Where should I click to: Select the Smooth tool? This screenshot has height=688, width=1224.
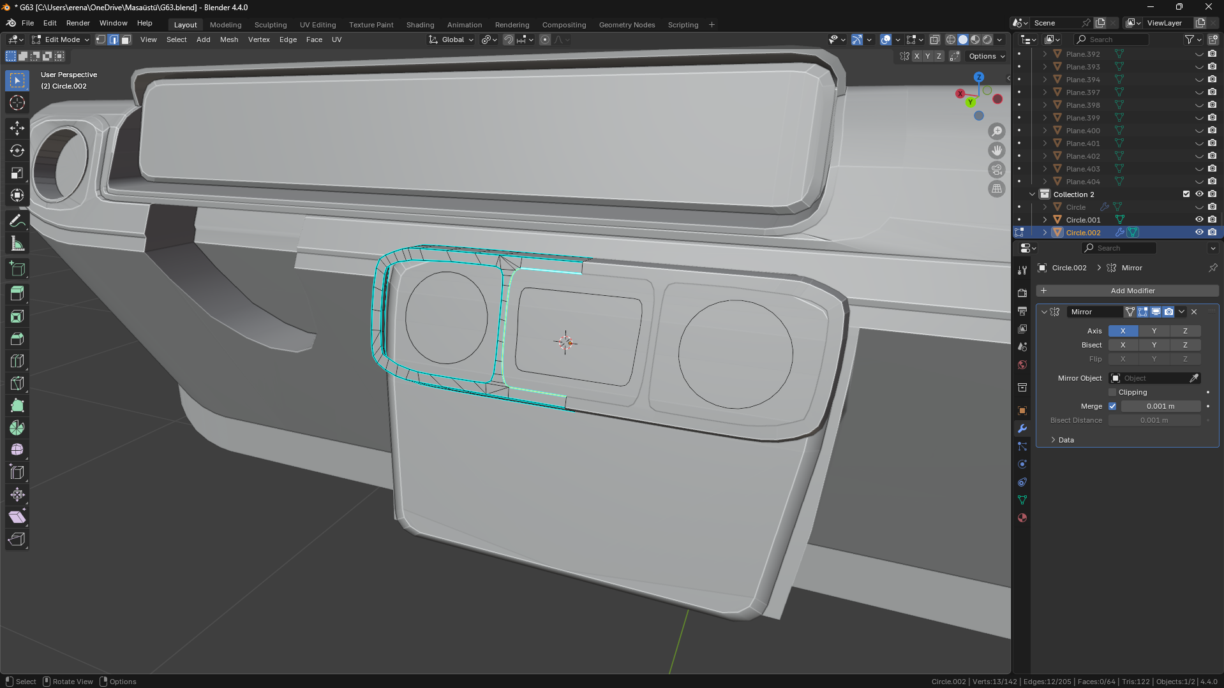click(17, 450)
